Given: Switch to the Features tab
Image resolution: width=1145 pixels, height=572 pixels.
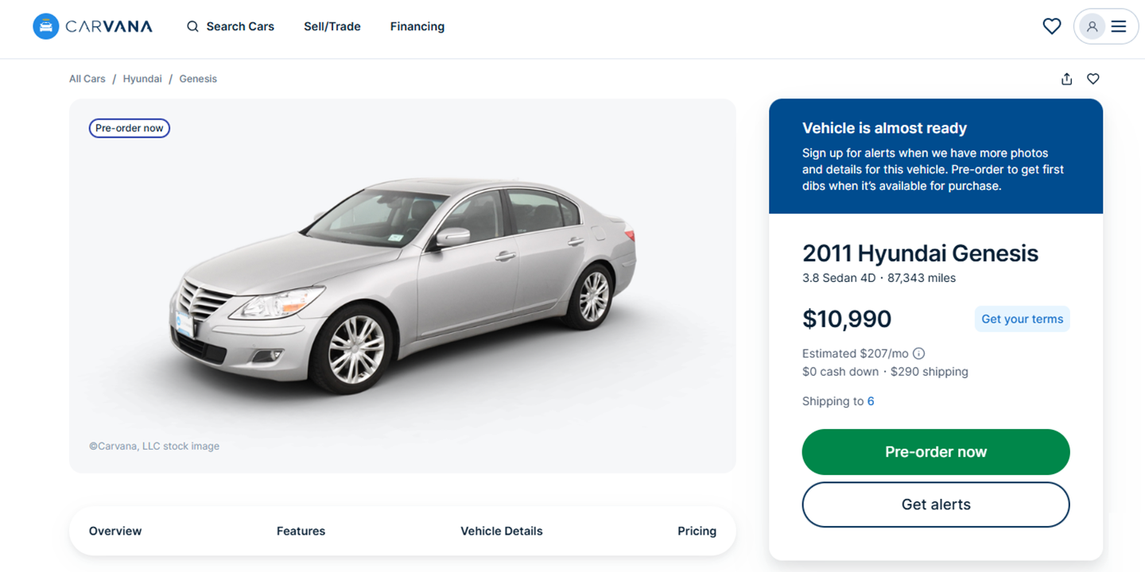Looking at the screenshot, I should 301,531.
